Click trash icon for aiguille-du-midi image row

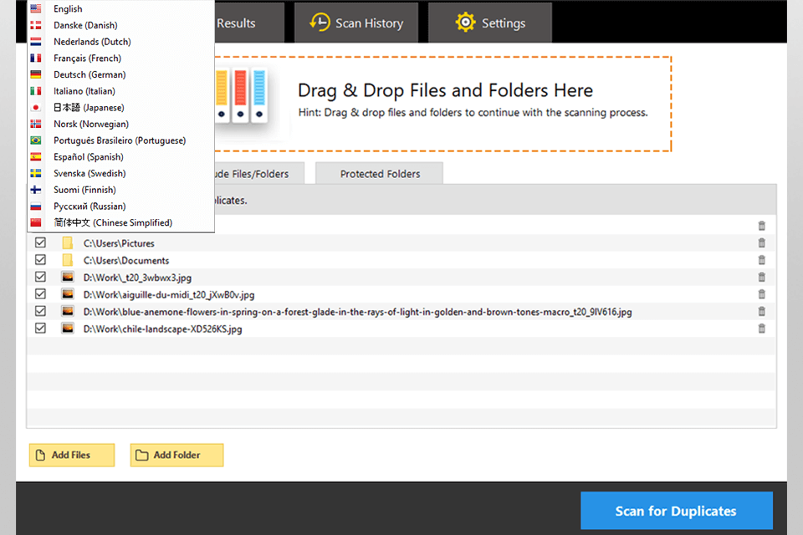tap(761, 294)
